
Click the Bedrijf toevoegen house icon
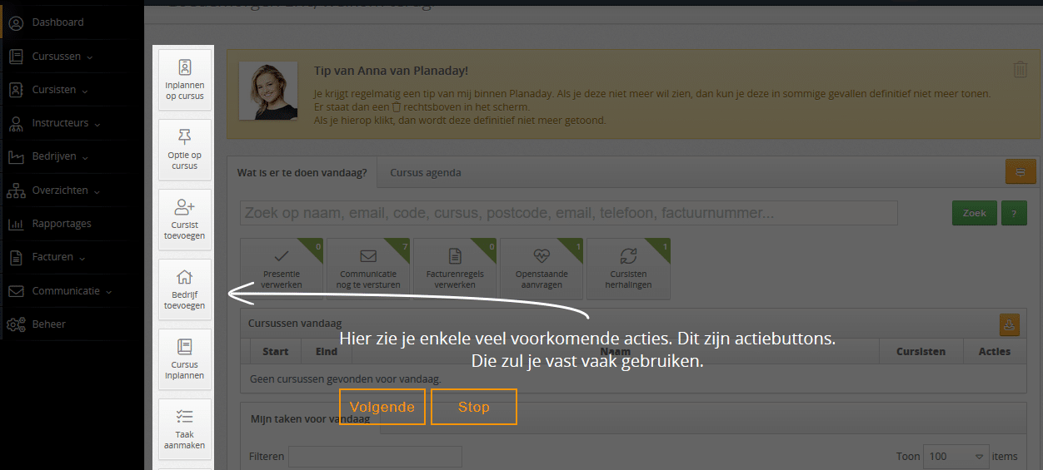pos(185,278)
